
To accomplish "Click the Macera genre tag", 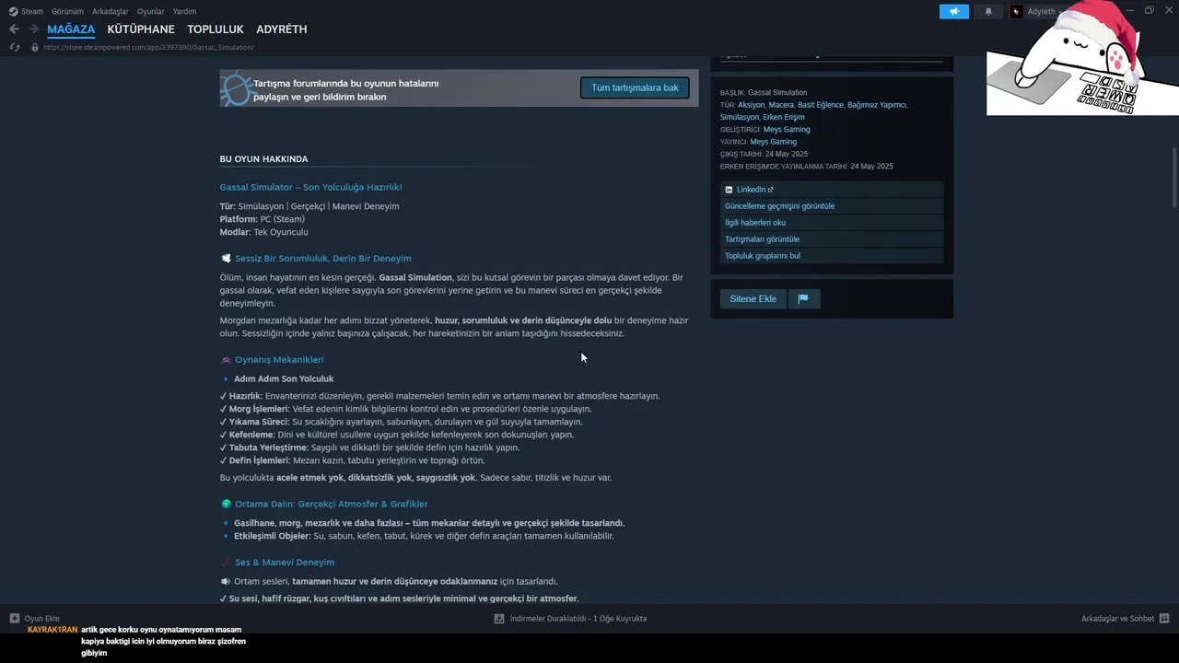I will pos(781,105).
